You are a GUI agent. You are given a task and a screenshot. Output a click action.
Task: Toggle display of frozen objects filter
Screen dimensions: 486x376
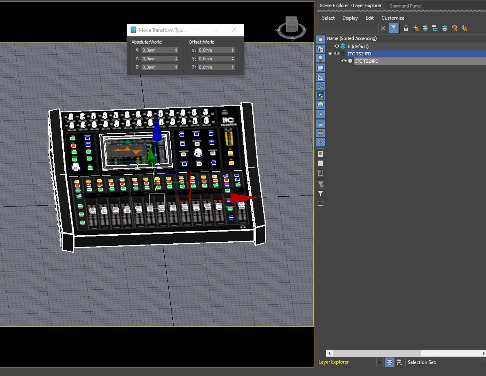click(x=321, y=133)
